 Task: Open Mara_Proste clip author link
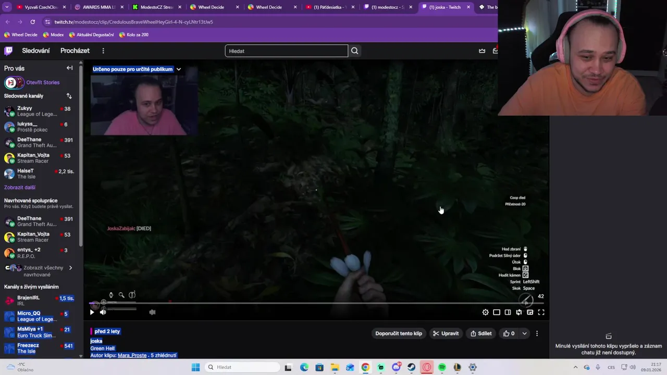tap(132, 355)
